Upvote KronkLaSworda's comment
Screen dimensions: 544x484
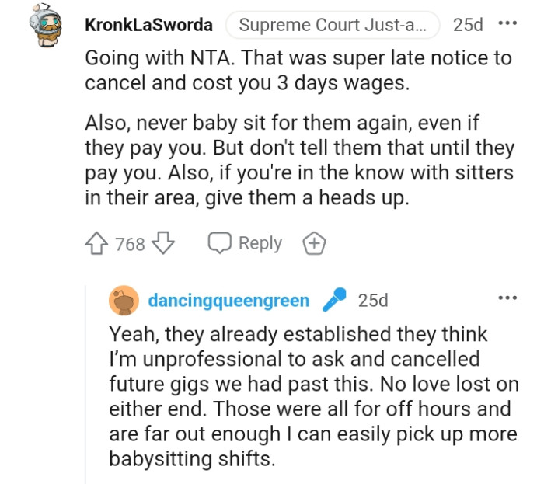coord(99,244)
